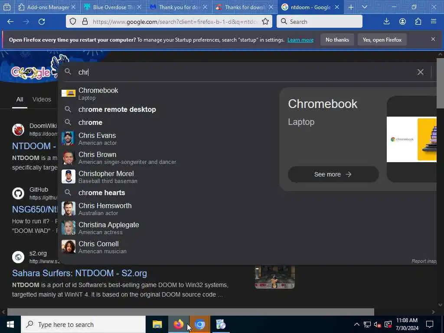Open the extensions puzzle icon

(418, 22)
